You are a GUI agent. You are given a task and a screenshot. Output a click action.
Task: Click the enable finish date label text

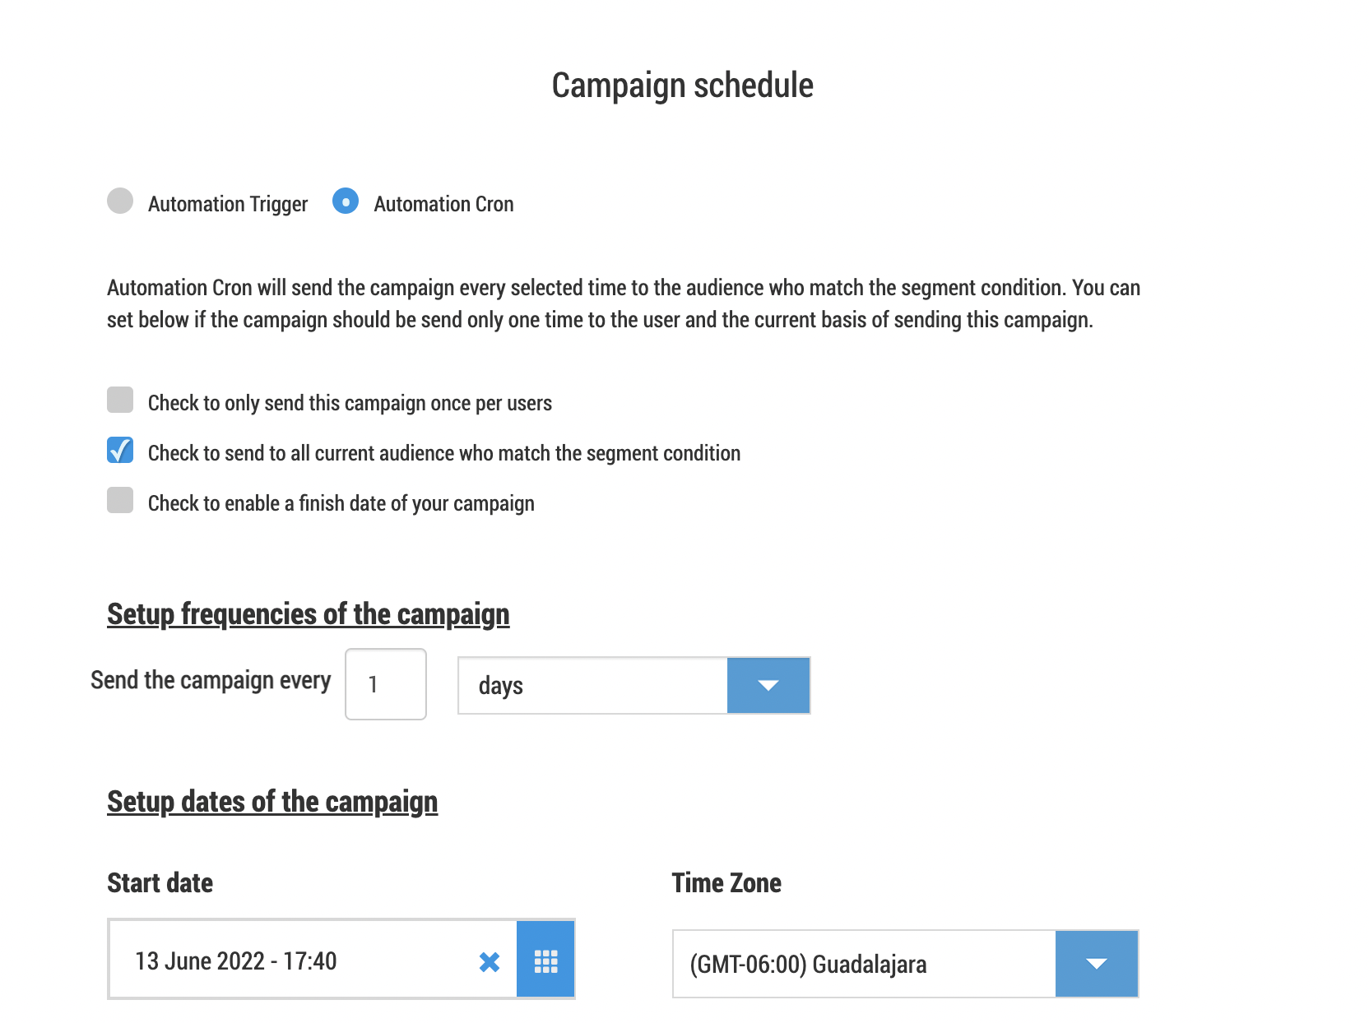(341, 503)
